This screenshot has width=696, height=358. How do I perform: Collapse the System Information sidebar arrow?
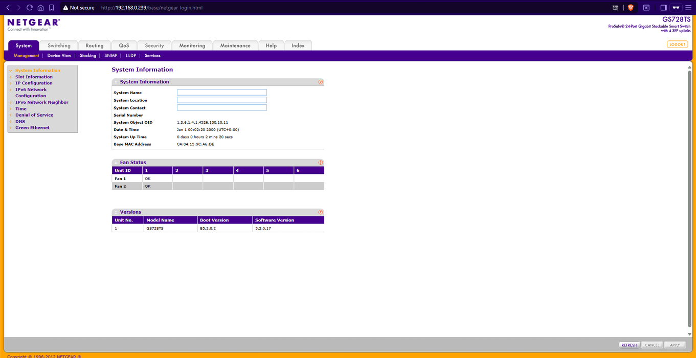[x=10, y=71]
